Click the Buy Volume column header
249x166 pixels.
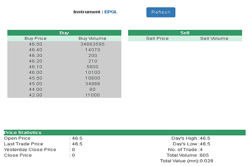point(92,39)
